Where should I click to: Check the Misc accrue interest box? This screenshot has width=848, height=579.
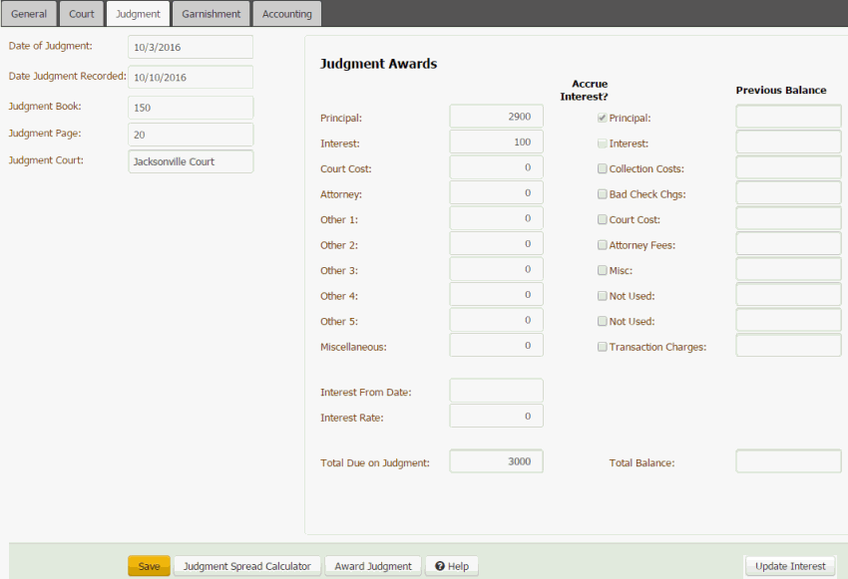pyautogui.click(x=601, y=269)
